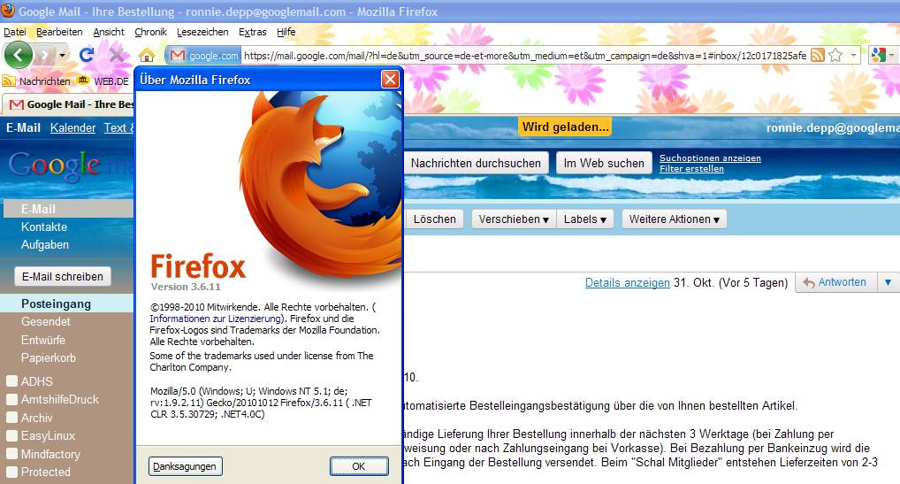Click the ADHS label color box
Image resolution: width=900 pixels, height=484 pixels.
(x=11, y=381)
